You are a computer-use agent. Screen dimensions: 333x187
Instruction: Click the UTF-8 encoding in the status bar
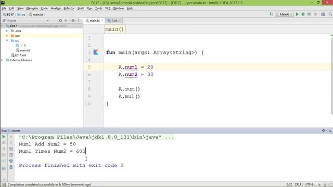310,184
